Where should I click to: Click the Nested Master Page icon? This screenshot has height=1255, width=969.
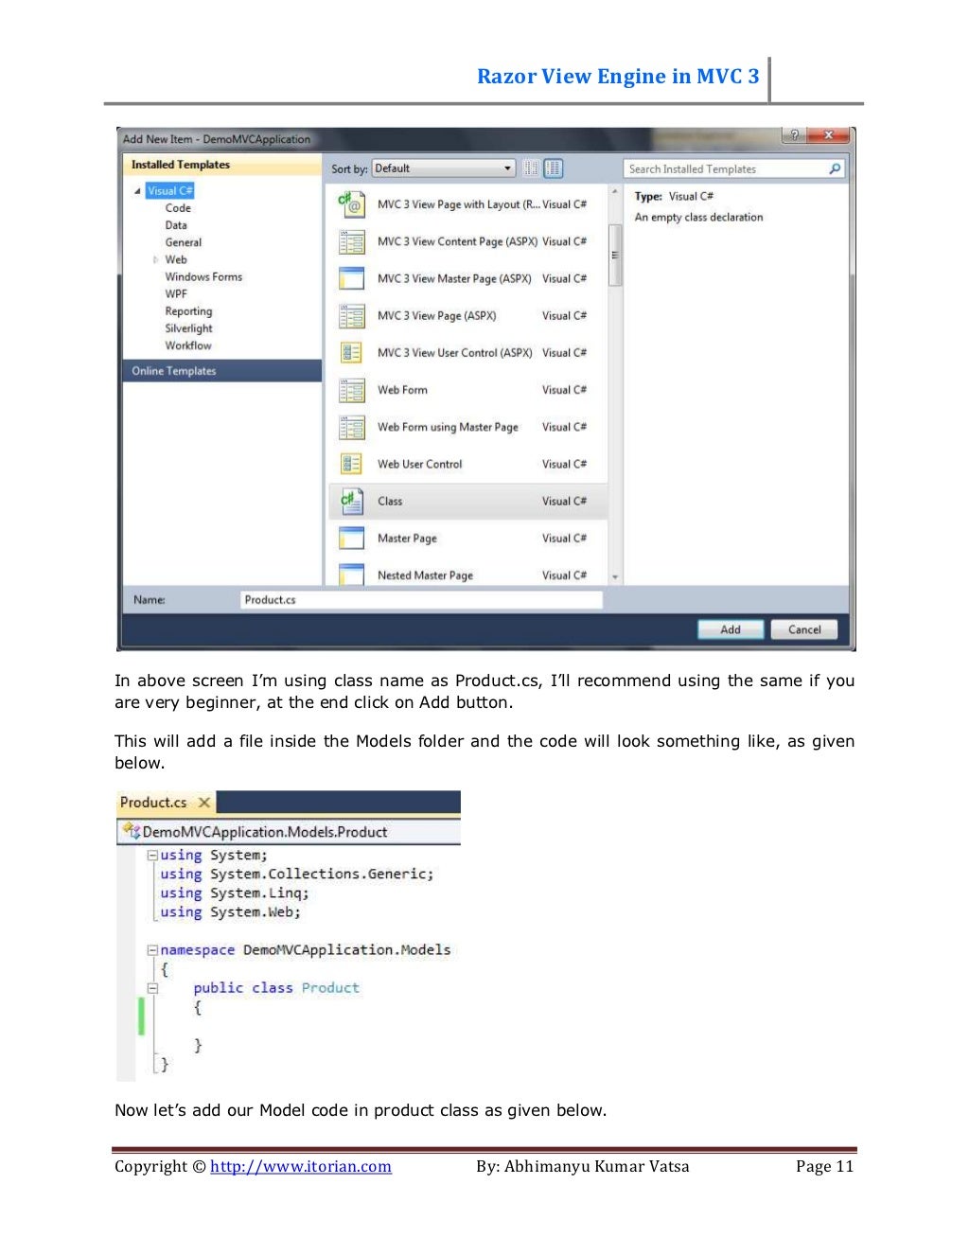pos(351,574)
